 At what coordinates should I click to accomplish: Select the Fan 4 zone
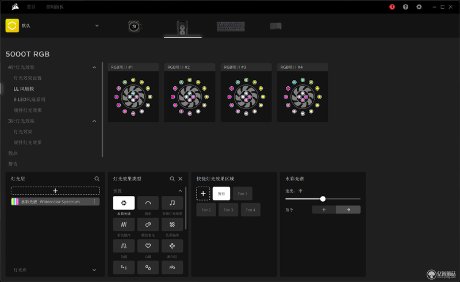[x=251, y=210]
